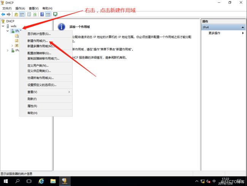Expand the lower IPv6 tree node

[x=8, y=50]
